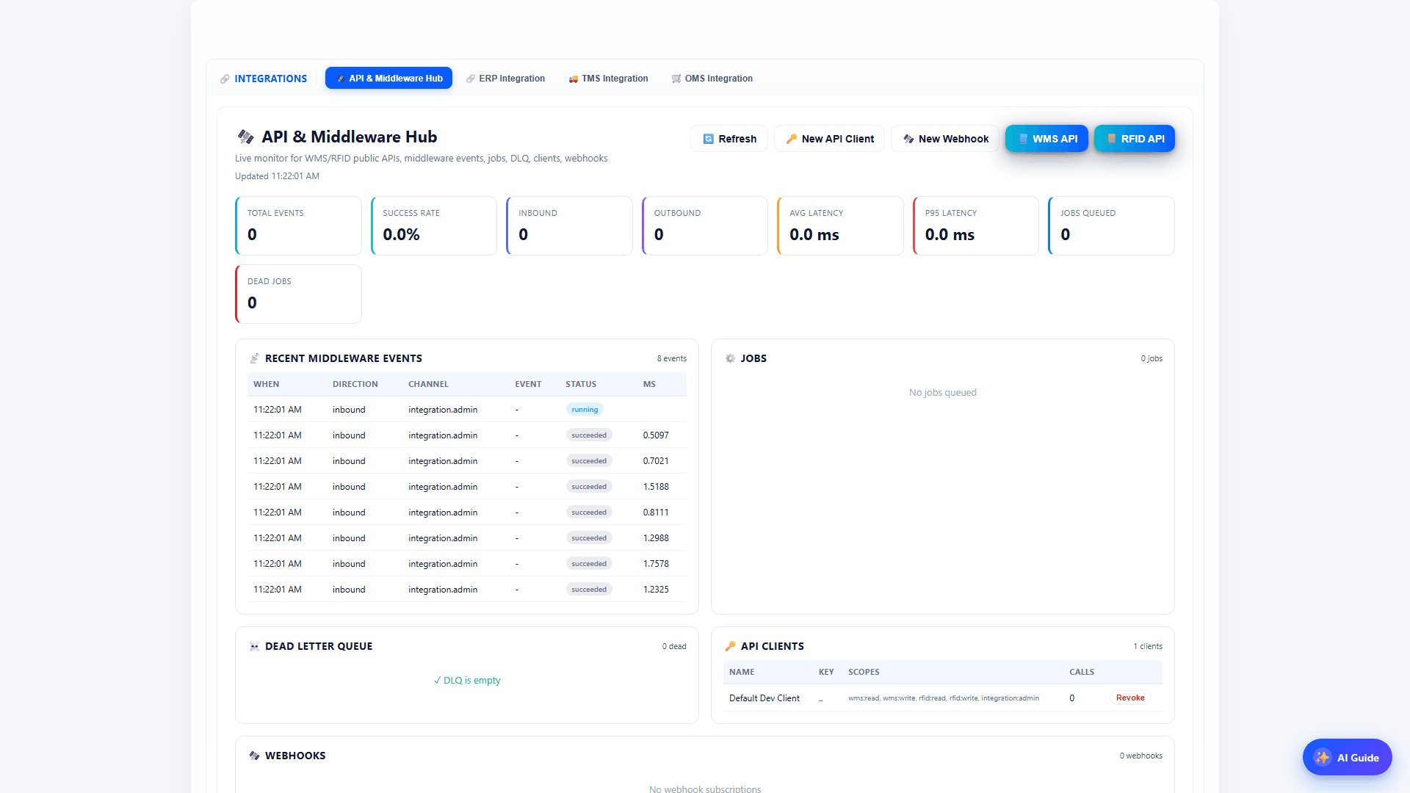Click the Total Events card
This screenshot has height=793, width=1410.
(298, 226)
